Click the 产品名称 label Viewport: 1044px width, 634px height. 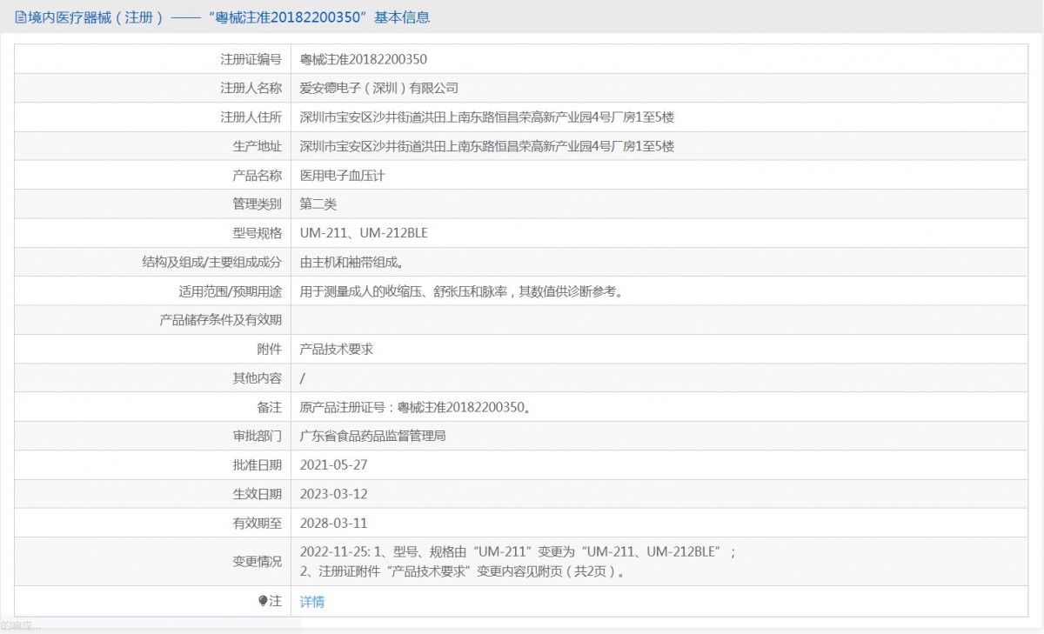click(x=258, y=175)
